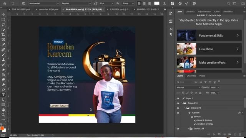This screenshot has width=246, height=138.
Task: Open the search icon in top bar
Action: coord(229,3)
